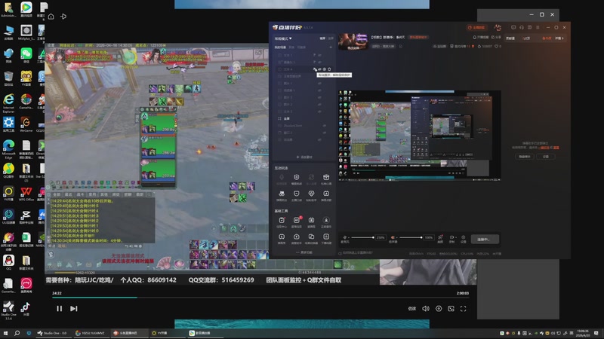Mute the speaker icon in the audio bar
Screen dimensions: 604x339
coord(393,237)
